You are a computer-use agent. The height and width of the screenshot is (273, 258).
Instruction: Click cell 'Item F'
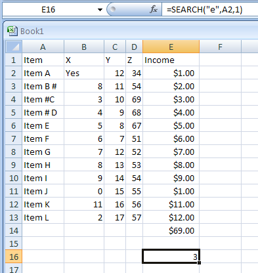tap(43, 138)
